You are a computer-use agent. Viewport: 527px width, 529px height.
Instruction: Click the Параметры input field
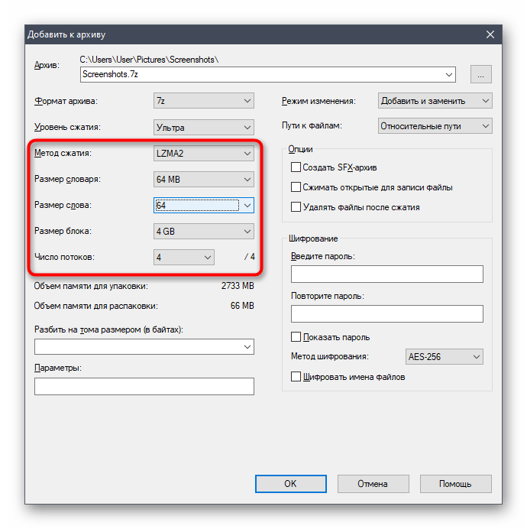coord(144,386)
